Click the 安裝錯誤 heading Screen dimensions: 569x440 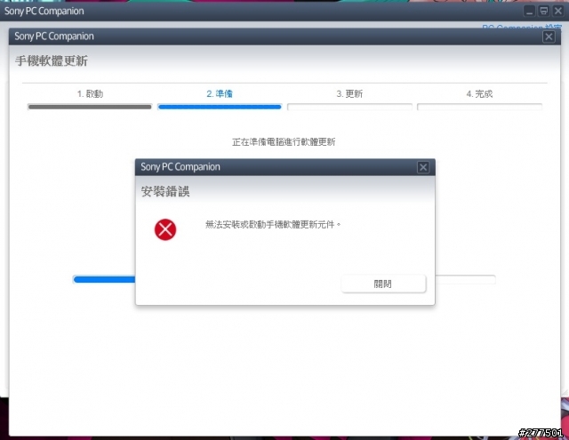(x=165, y=191)
